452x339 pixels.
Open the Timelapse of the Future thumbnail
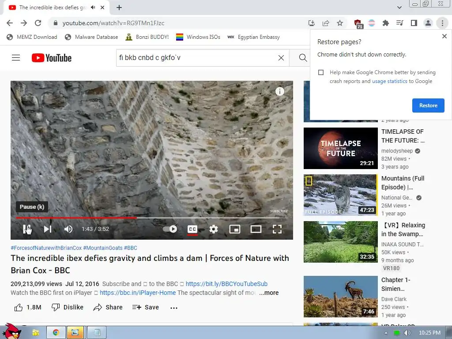[340, 148]
